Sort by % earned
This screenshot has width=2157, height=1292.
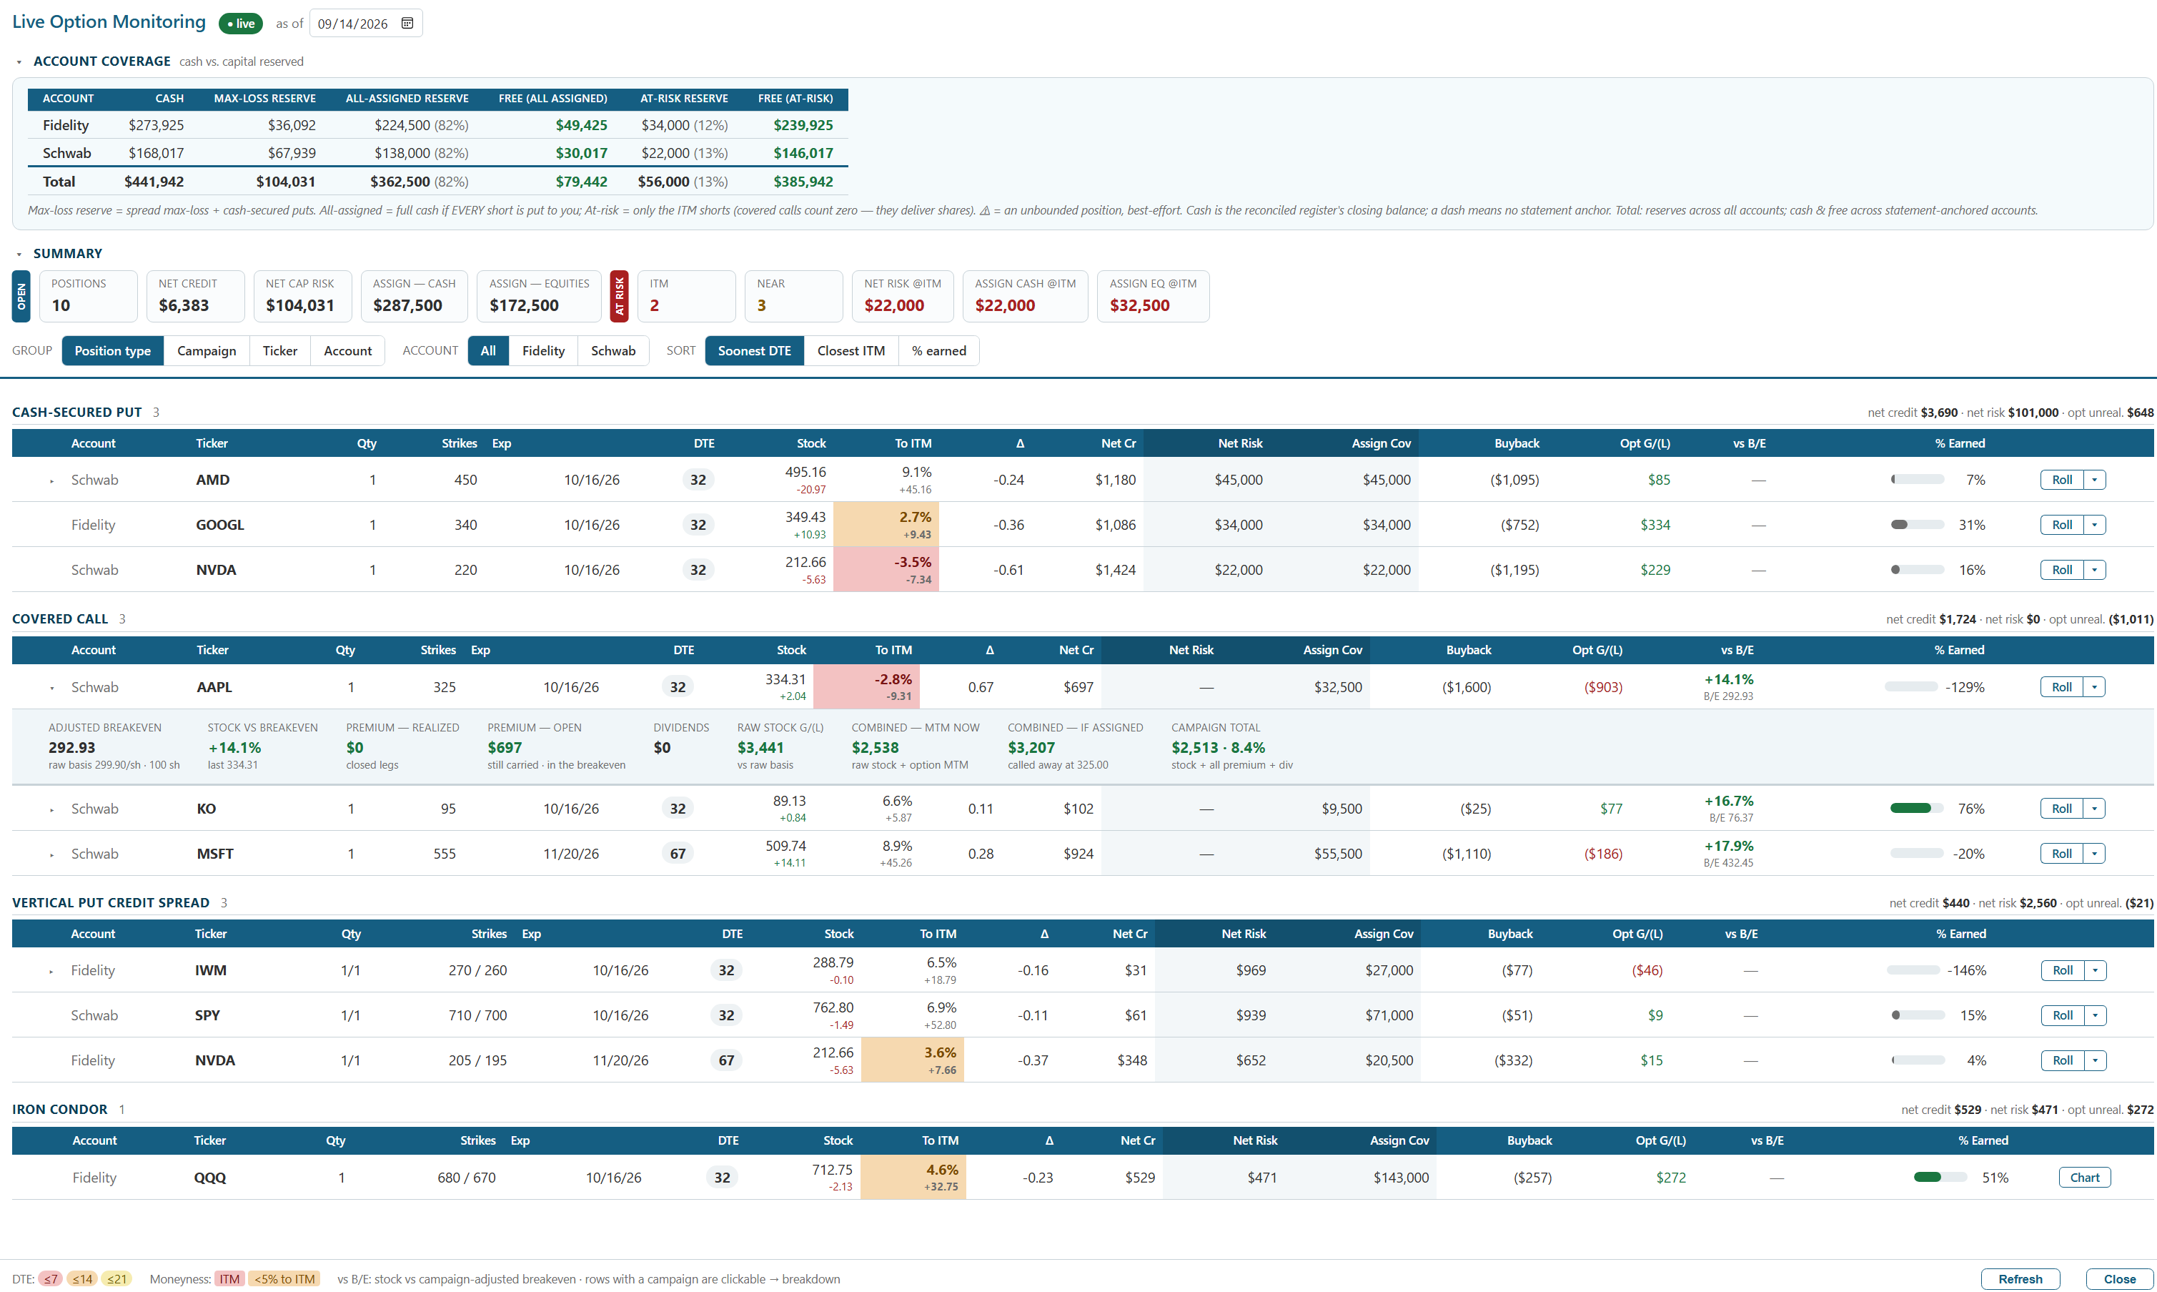click(x=939, y=351)
